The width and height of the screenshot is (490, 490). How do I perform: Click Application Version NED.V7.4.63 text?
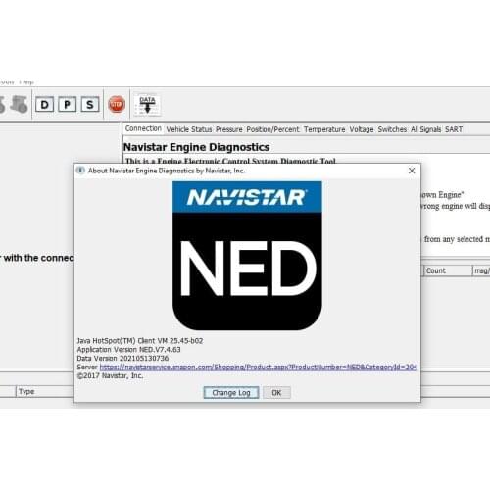coord(128,350)
